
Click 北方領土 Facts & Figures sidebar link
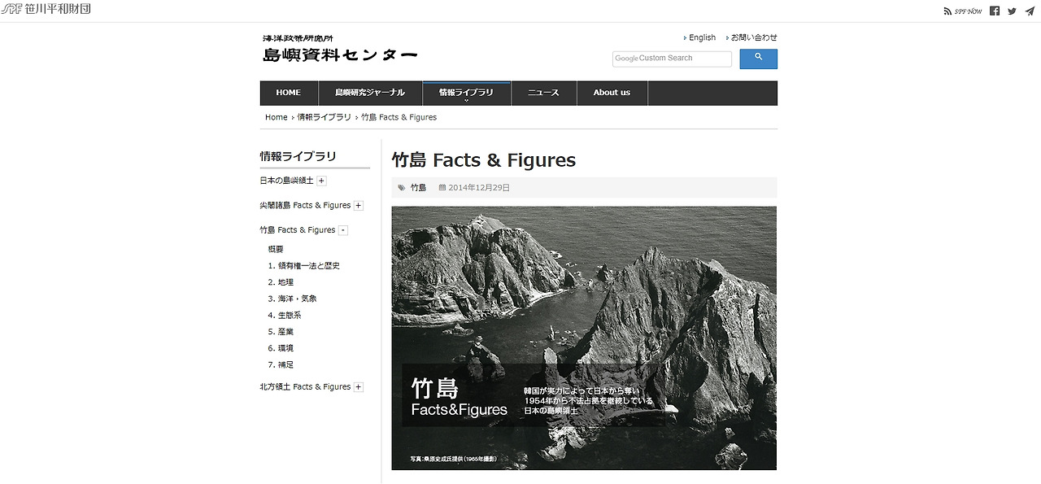305,387
